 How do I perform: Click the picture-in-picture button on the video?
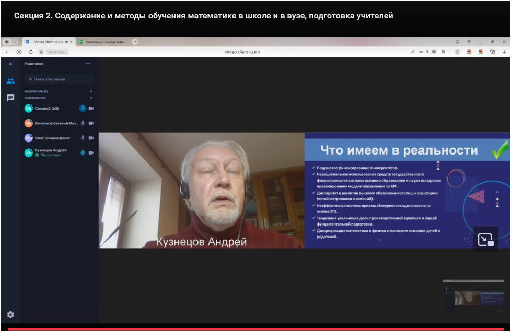[x=485, y=240]
